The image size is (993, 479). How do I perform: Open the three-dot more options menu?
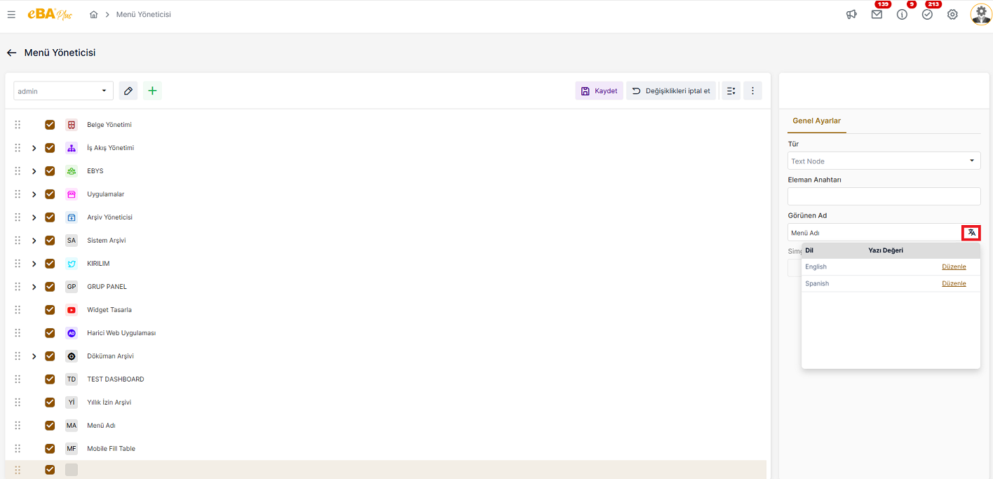coord(752,90)
